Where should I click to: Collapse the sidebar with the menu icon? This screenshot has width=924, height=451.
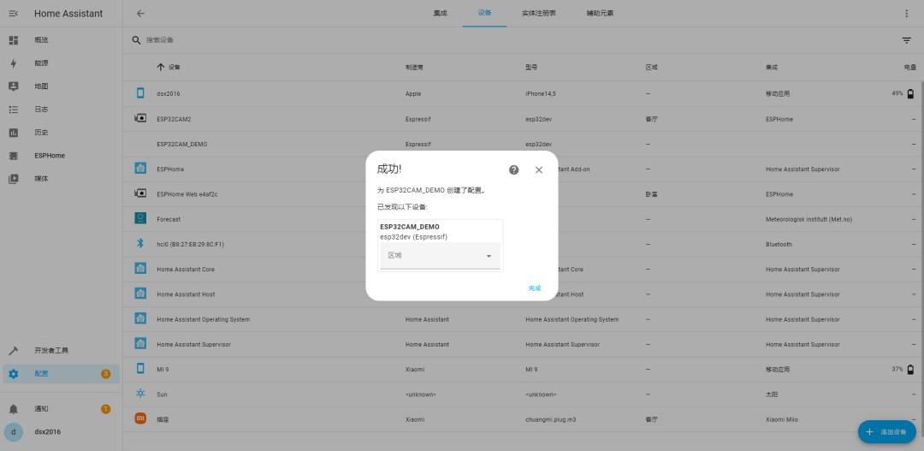pos(13,14)
